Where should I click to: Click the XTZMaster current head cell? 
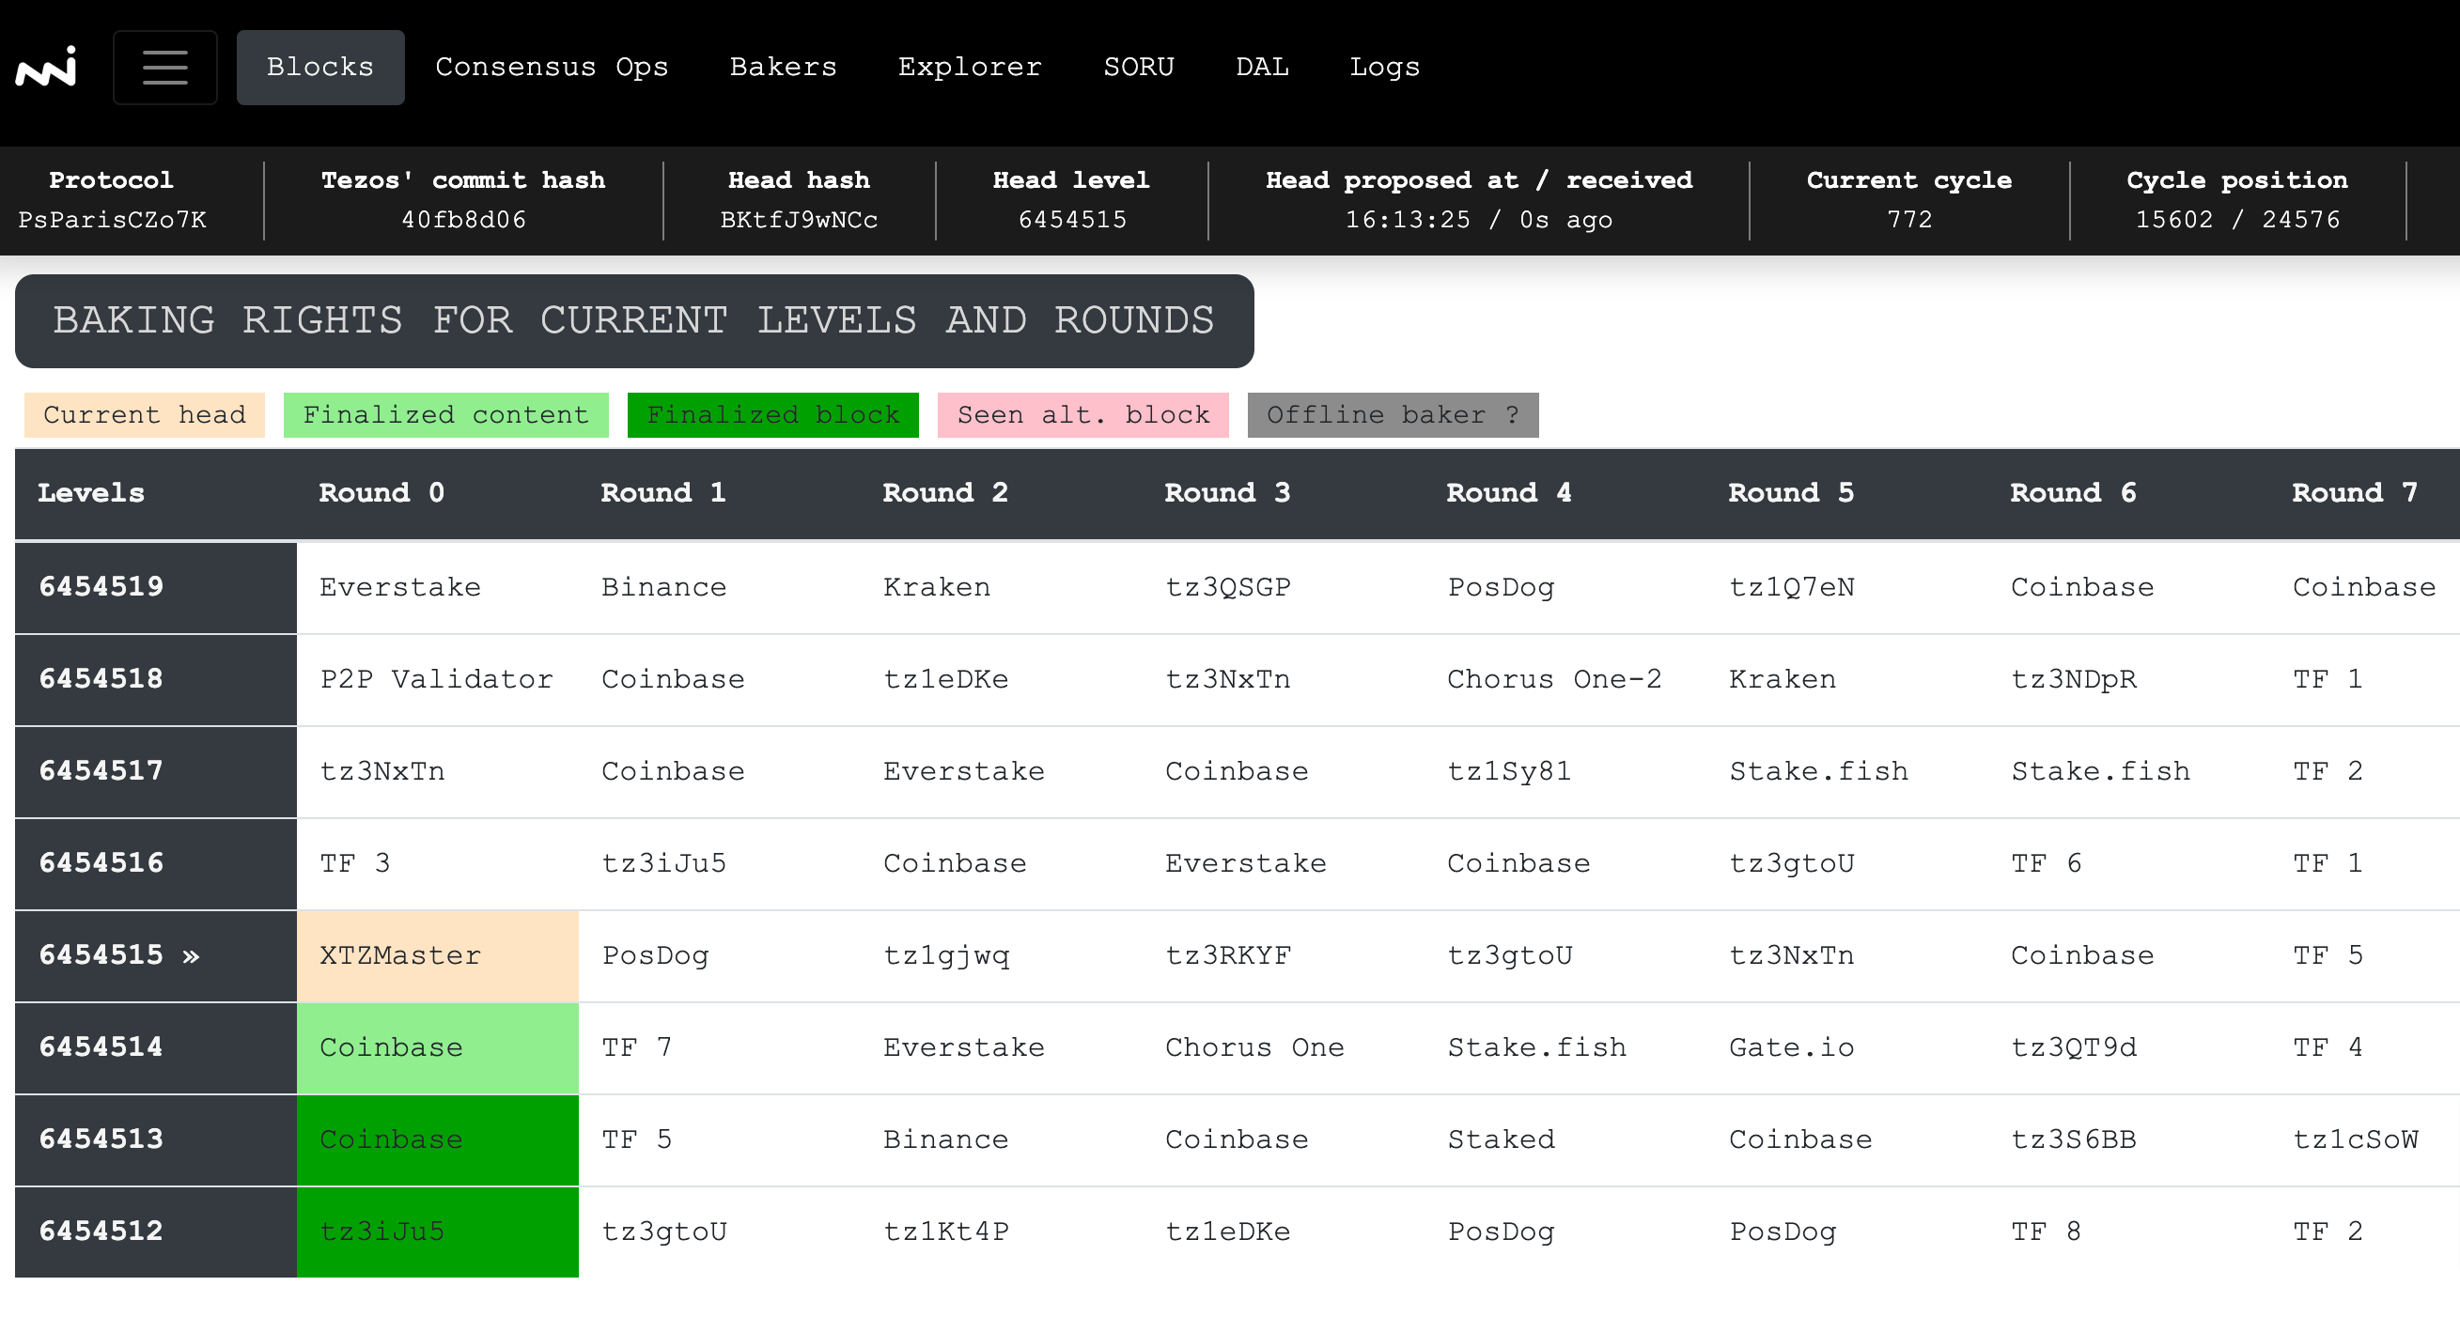point(436,955)
